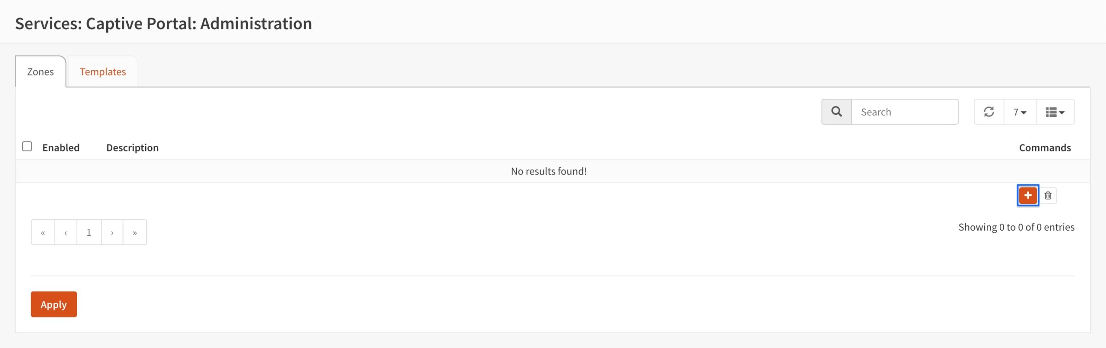Open the rows per page dropdown showing 7

pyautogui.click(x=1020, y=112)
